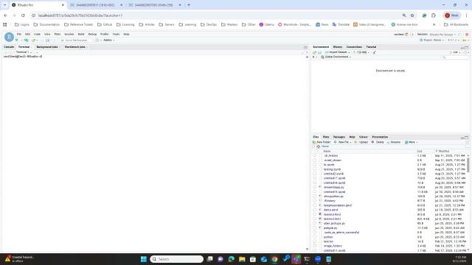This screenshot has width=472, height=265.
Task: Click the New Folder button
Action: (322, 142)
